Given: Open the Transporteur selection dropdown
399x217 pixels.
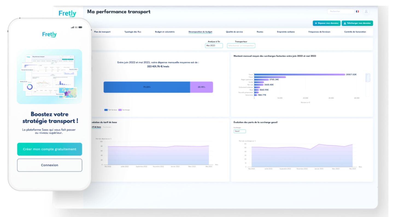Looking at the screenshot, I should 241,46.
